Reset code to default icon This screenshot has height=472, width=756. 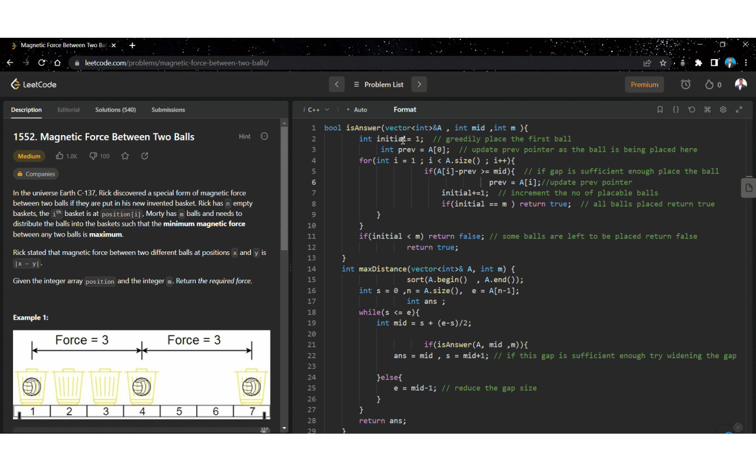(x=692, y=110)
